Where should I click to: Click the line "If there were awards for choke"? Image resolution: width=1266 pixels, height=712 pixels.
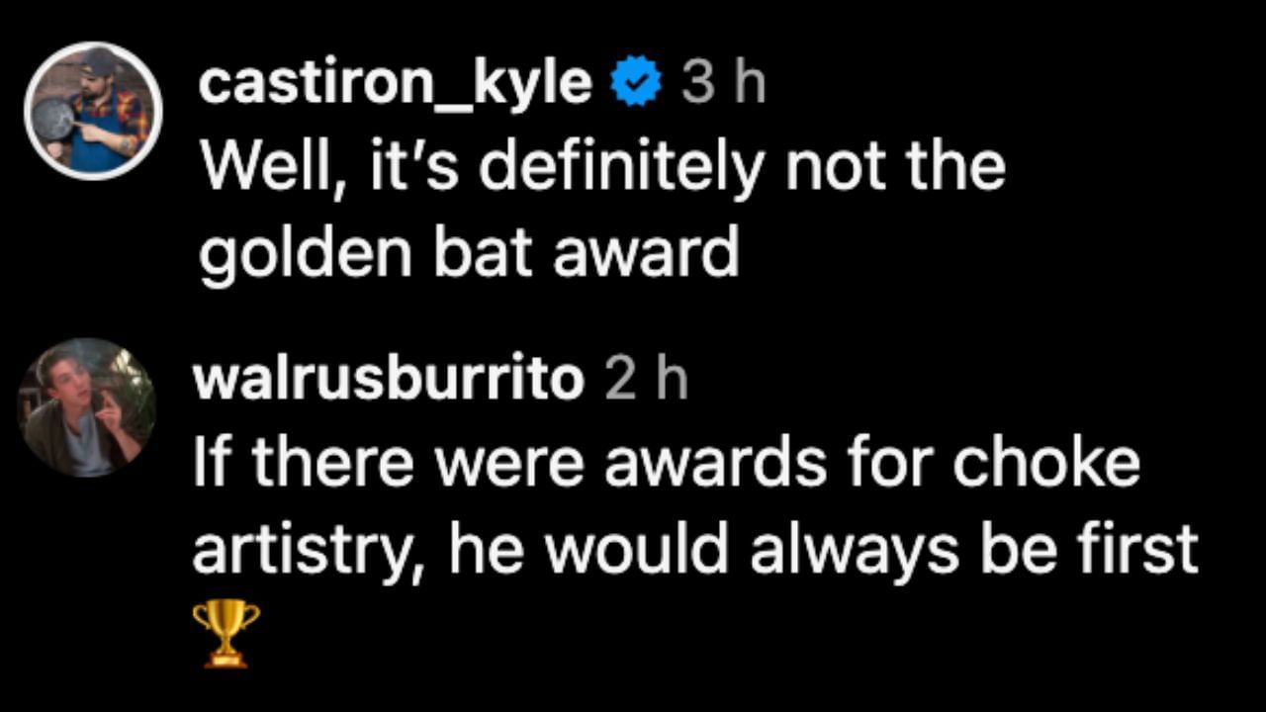666,465
